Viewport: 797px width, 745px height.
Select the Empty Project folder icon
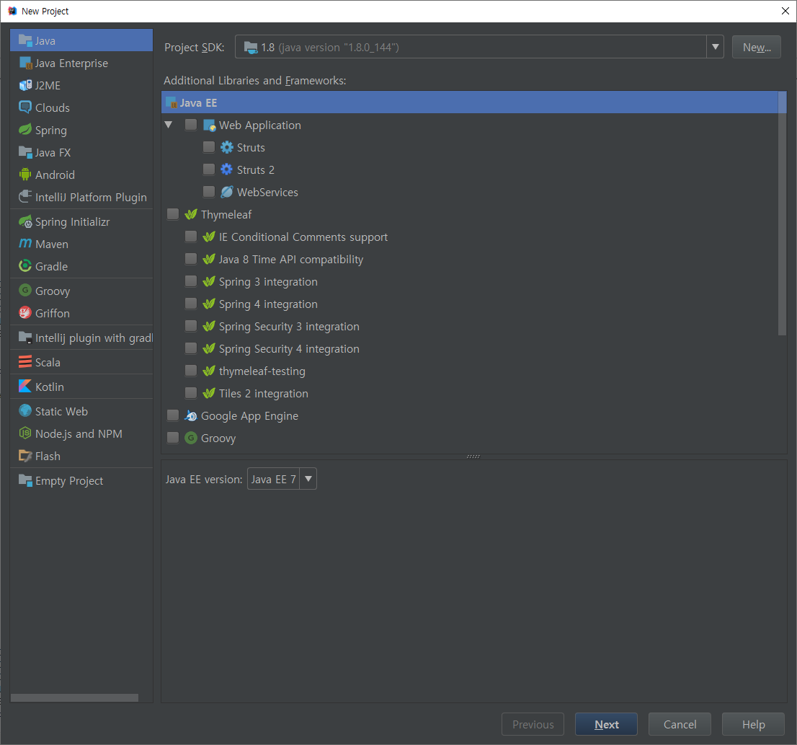(x=25, y=480)
